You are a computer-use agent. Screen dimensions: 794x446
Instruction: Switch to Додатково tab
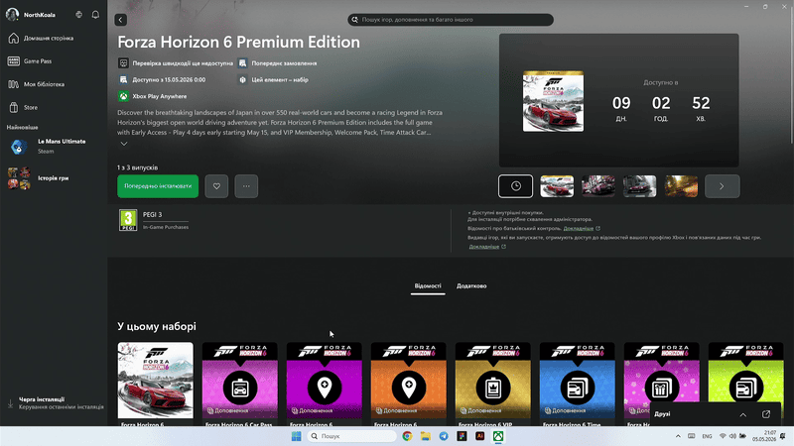click(x=471, y=286)
